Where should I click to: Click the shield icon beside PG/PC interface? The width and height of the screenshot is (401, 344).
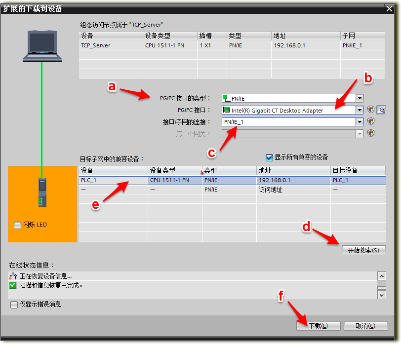click(x=370, y=110)
